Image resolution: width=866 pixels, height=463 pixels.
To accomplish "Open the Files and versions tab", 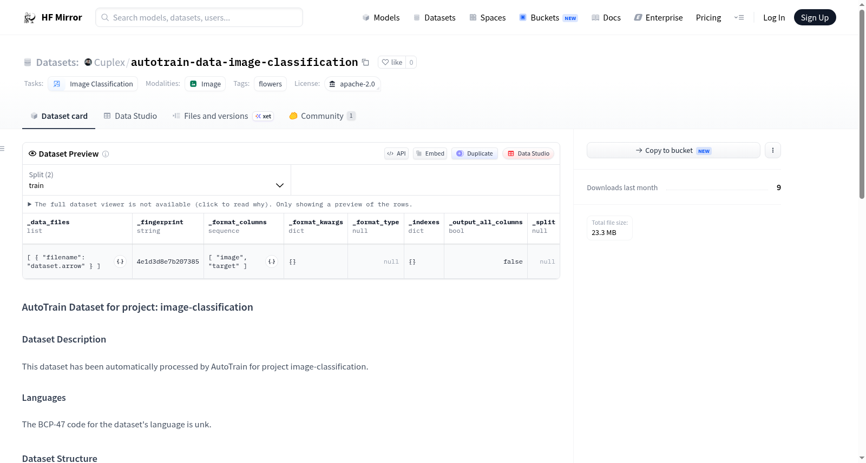I will tap(223, 116).
